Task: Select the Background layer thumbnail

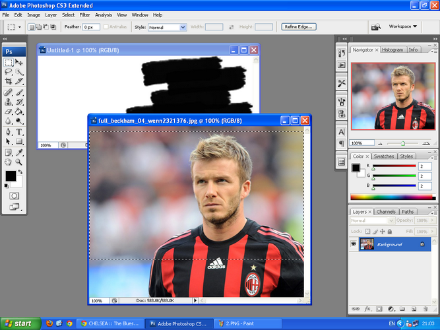Action: 367,244
